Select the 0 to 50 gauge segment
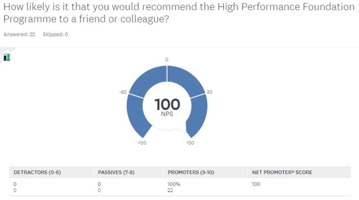The width and height of the screenshot is (359, 200). pyautogui.click(x=185, y=81)
